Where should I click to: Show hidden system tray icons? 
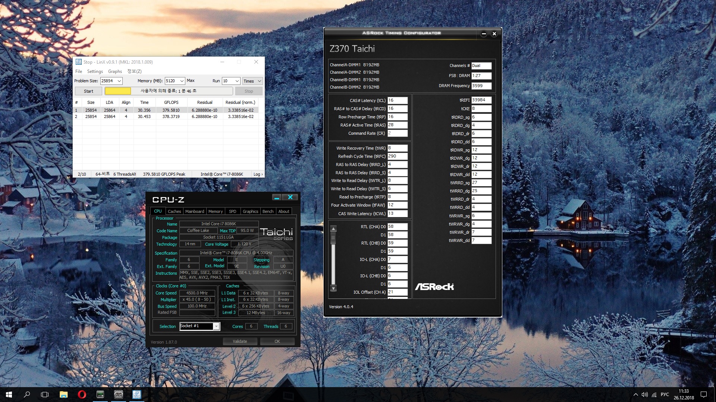point(635,395)
